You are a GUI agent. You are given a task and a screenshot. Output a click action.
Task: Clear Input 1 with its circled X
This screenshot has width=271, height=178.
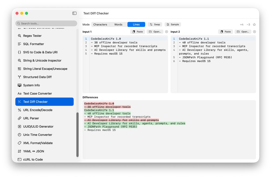[166, 32]
